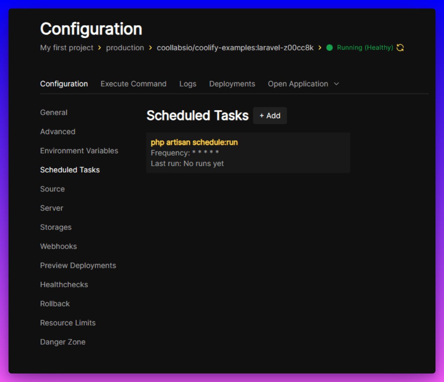Navigate to My first project breadcrumb

66,47
